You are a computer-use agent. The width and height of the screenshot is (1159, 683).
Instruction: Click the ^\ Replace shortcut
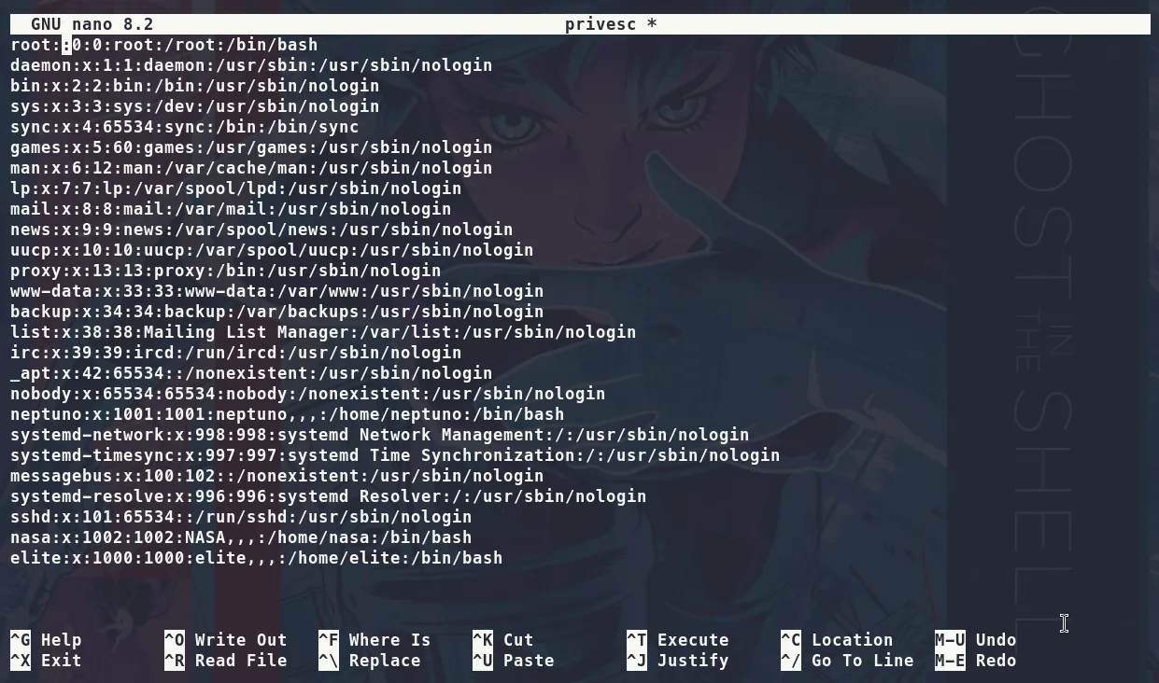click(369, 661)
